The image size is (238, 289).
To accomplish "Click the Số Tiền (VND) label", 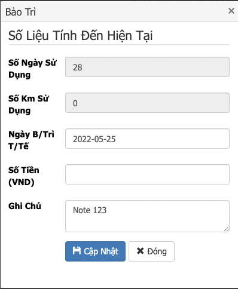I will 24,176.
